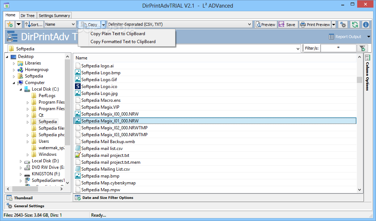Click the Filter/s input field
The image size is (376, 221).
[x=338, y=48]
